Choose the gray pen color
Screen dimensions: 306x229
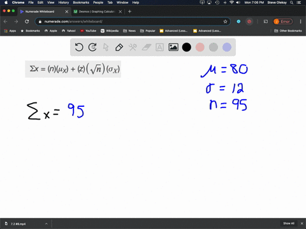tap(214, 47)
